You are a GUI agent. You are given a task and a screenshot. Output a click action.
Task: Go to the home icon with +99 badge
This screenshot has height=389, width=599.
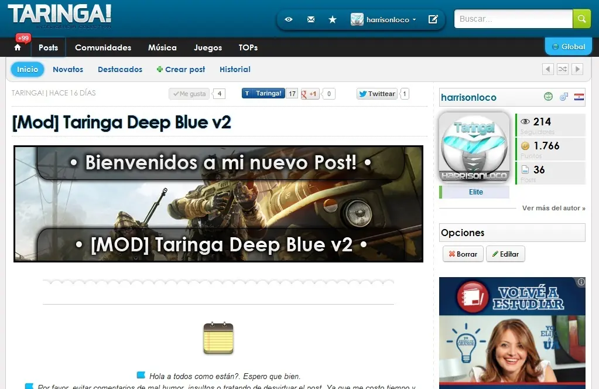(18, 47)
